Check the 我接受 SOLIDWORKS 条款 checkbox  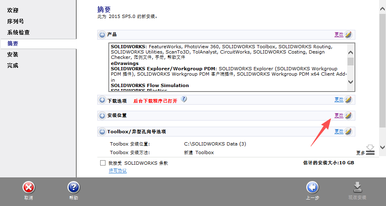(x=103, y=163)
